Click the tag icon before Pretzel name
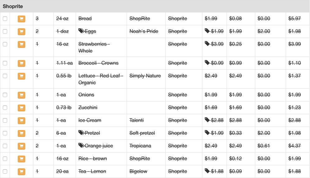This screenshot has width=310, height=178. 81,133
